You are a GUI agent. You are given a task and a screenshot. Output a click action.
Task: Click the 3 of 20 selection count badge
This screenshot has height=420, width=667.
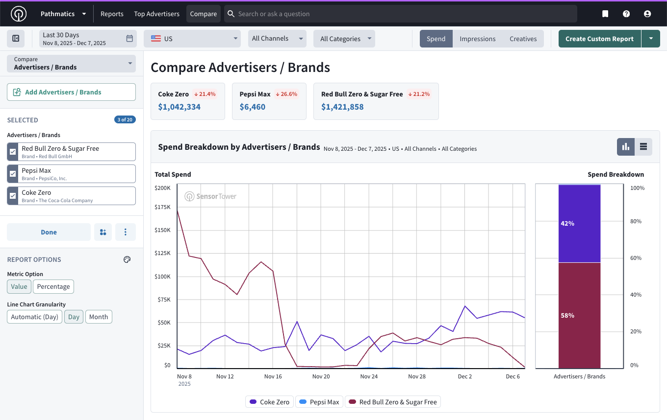[x=125, y=119]
